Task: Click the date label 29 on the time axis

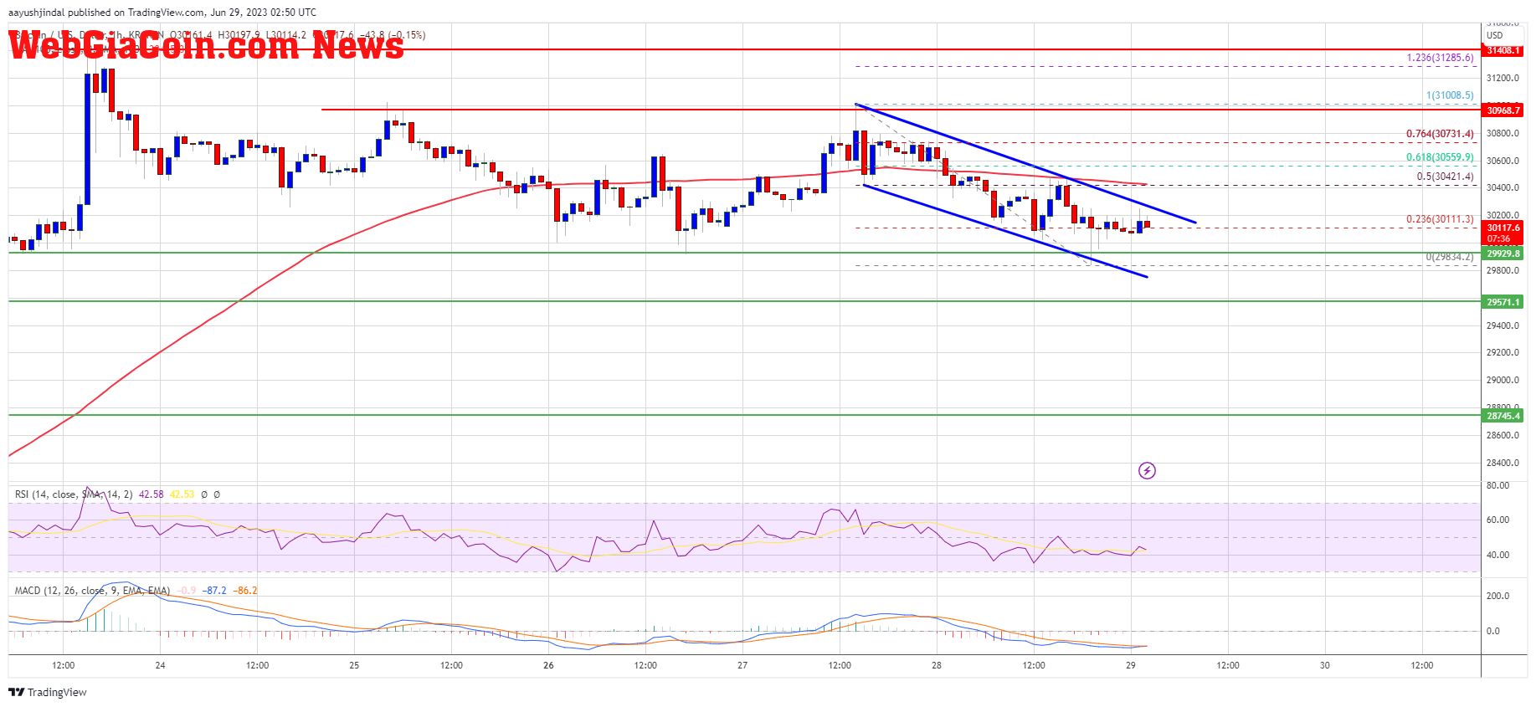Action: tap(1131, 666)
